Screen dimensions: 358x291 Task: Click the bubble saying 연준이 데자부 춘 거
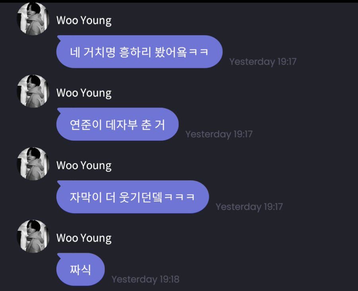tap(117, 124)
